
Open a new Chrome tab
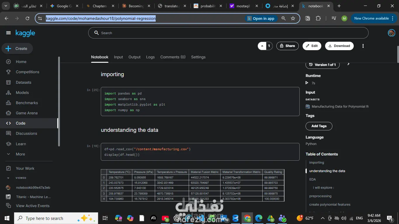339,6
